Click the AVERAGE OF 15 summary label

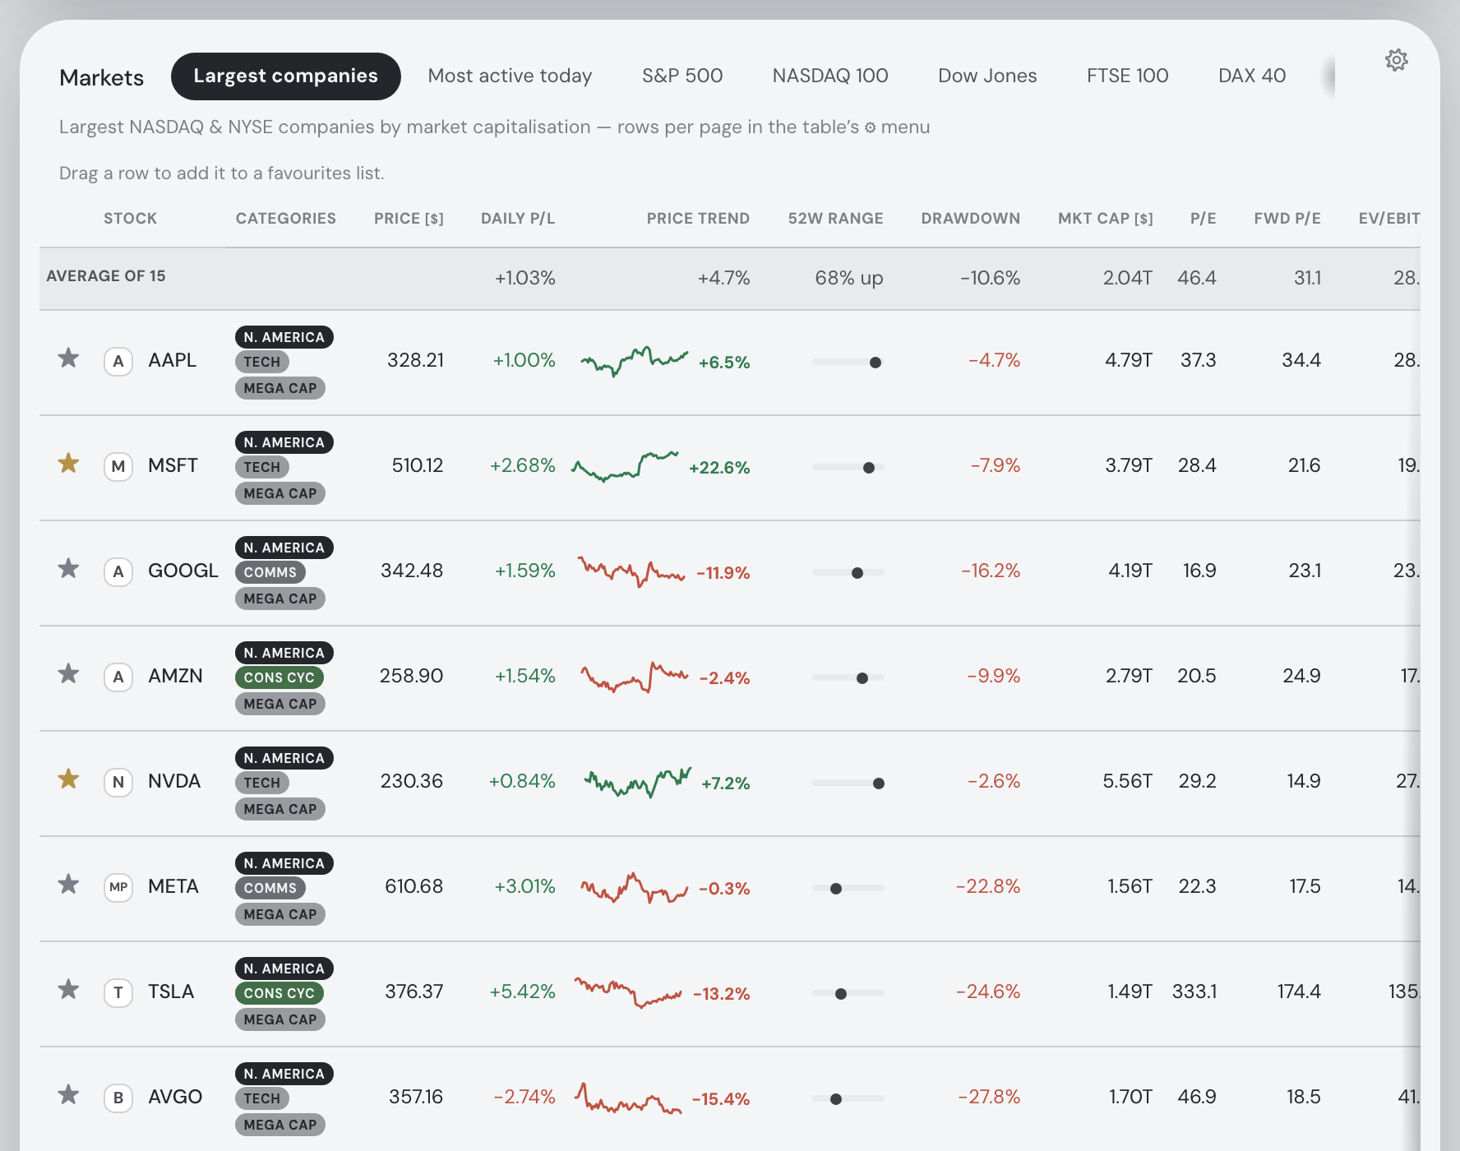pos(106,276)
